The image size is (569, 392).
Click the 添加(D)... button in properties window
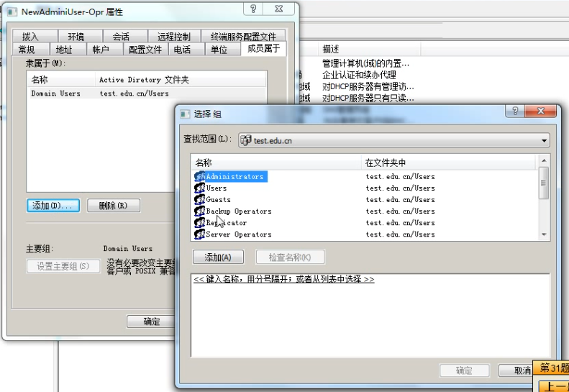coord(52,206)
